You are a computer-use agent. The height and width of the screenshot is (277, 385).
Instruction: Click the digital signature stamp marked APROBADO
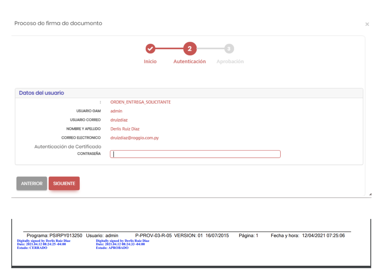[122, 244]
